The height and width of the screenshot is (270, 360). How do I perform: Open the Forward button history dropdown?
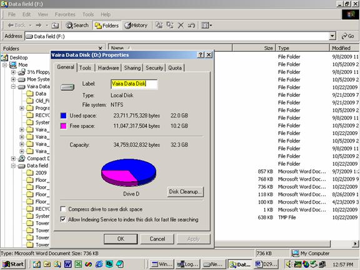pos(47,25)
